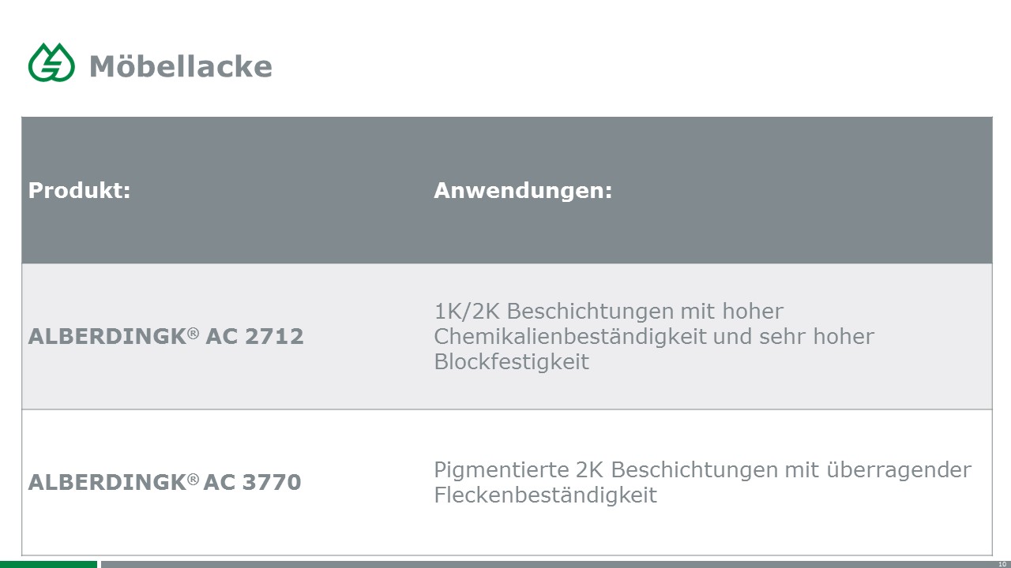Click the green leaf logo icon
Image resolution: width=1011 pixels, height=568 pixels.
click(51, 62)
